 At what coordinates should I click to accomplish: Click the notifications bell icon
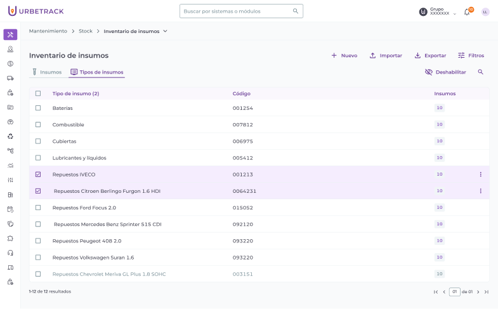point(467,12)
